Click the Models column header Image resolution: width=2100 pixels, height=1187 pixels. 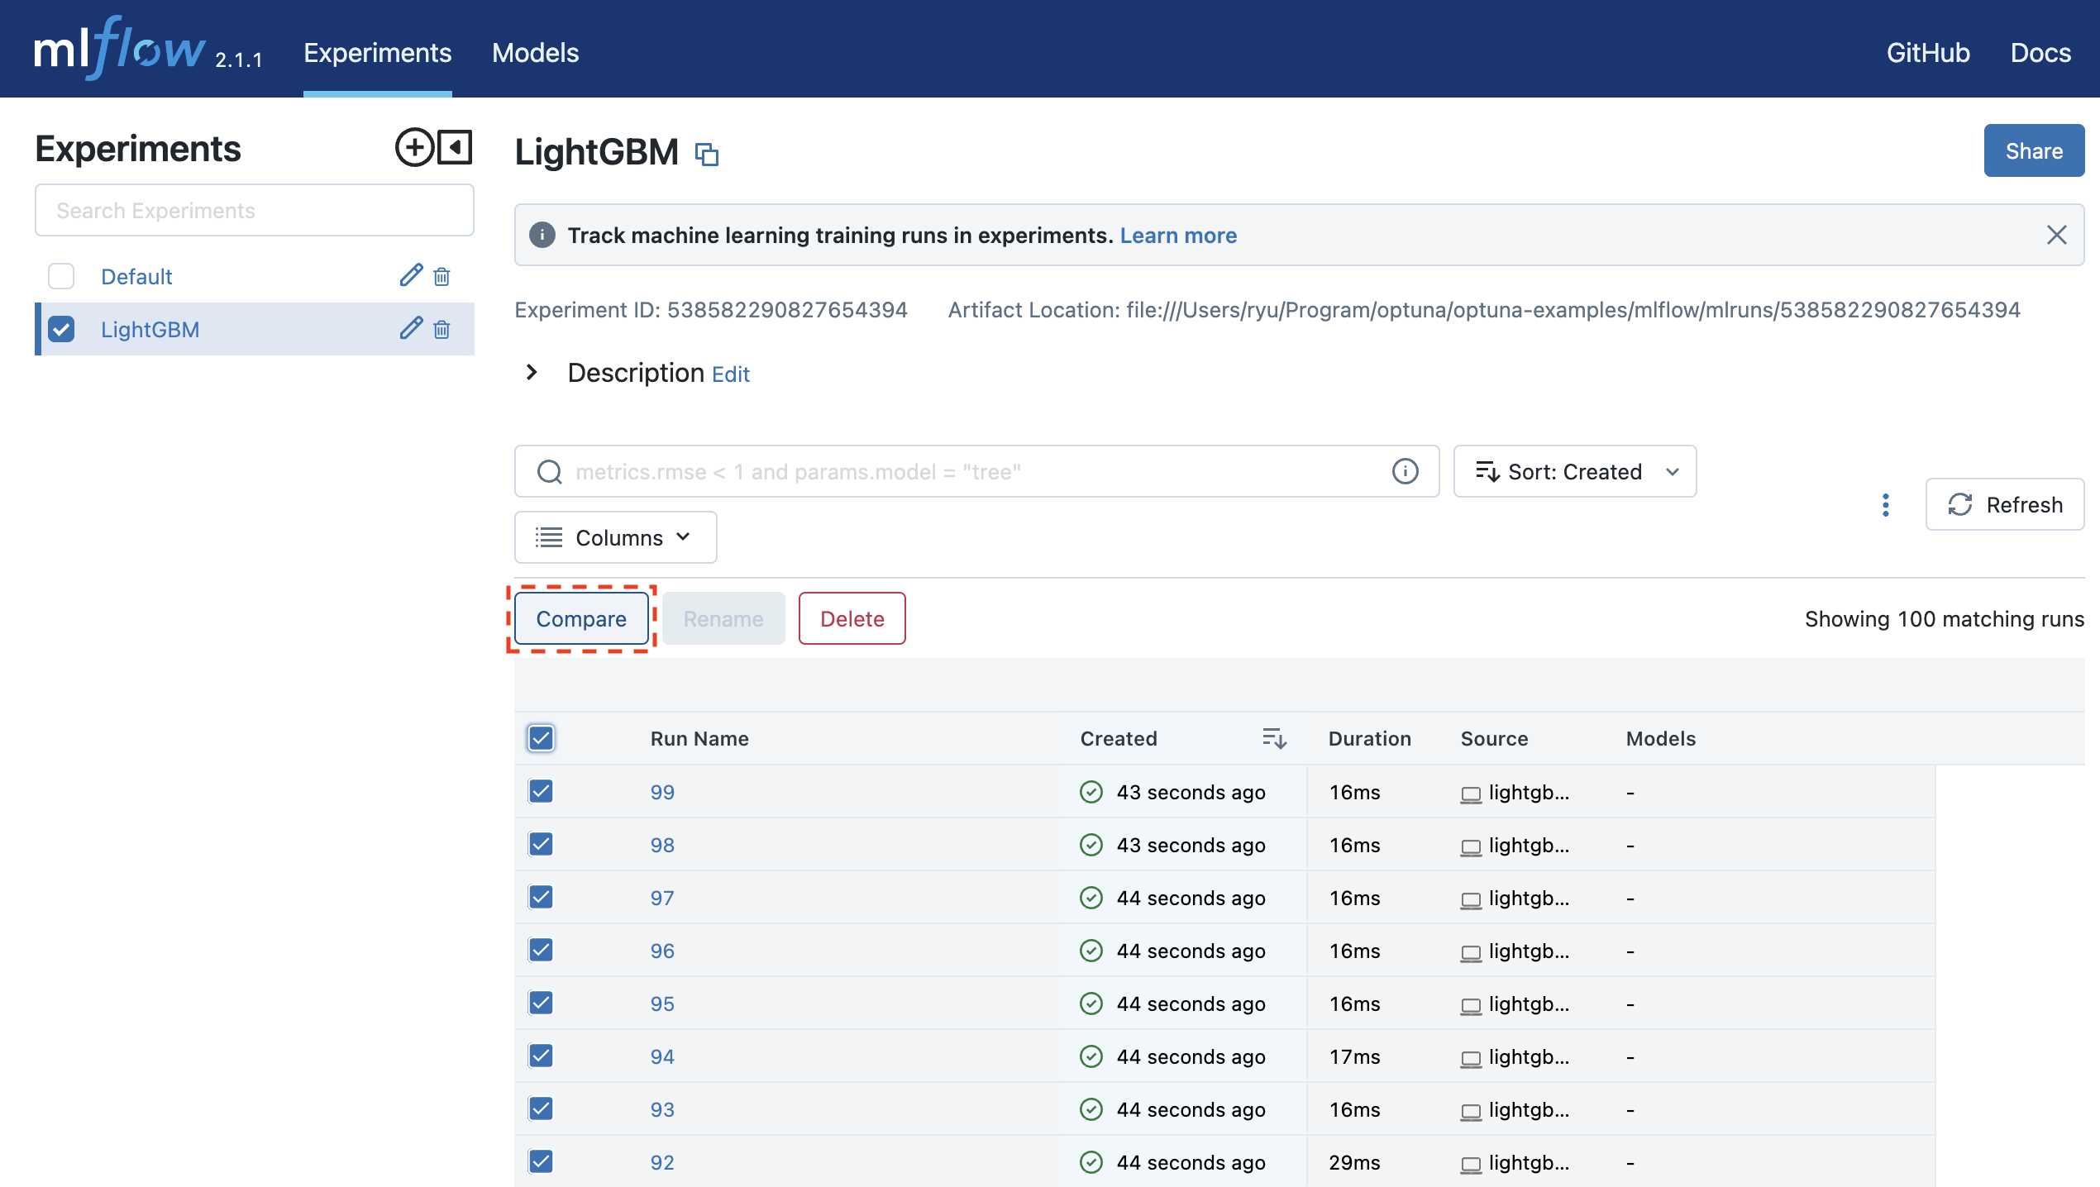click(x=1660, y=738)
